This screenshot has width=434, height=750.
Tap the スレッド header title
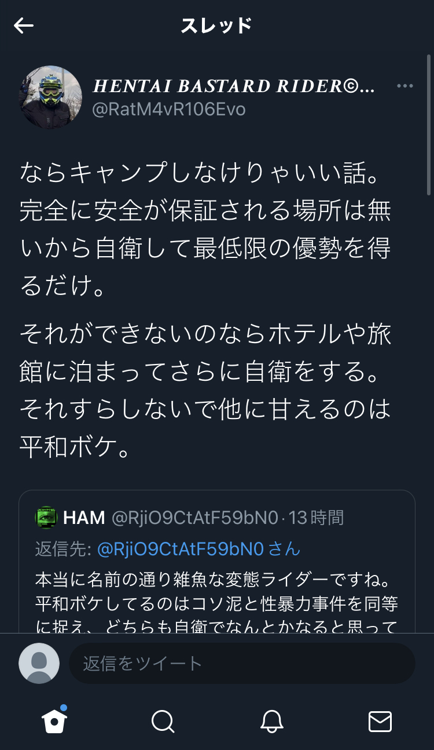click(216, 26)
